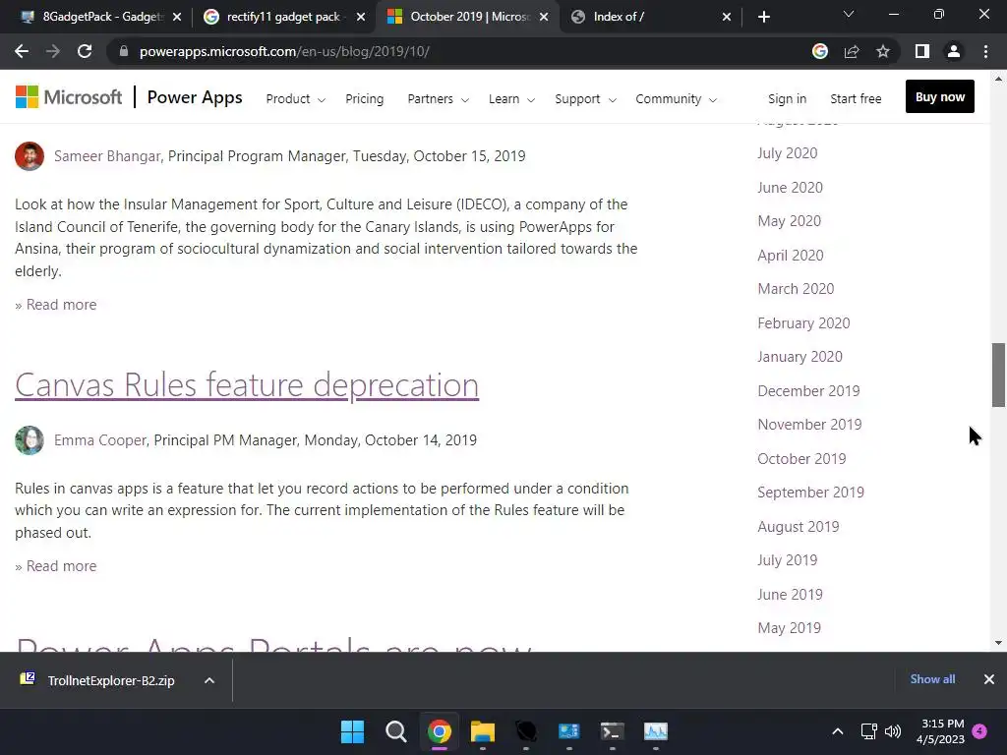The height and width of the screenshot is (755, 1007).
Task: Expand the Community menu
Action: coord(676,99)
